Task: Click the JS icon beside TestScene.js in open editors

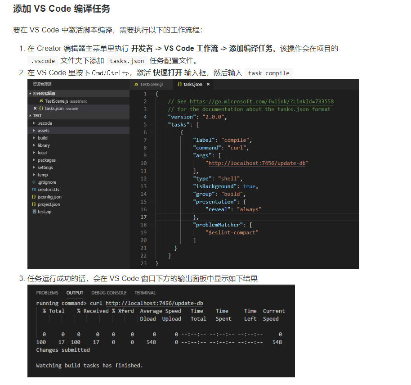Action: coord(41,101)
